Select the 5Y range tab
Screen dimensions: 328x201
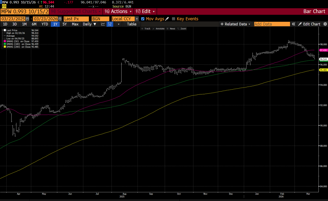pyautogui.click(x=65, y=24)
